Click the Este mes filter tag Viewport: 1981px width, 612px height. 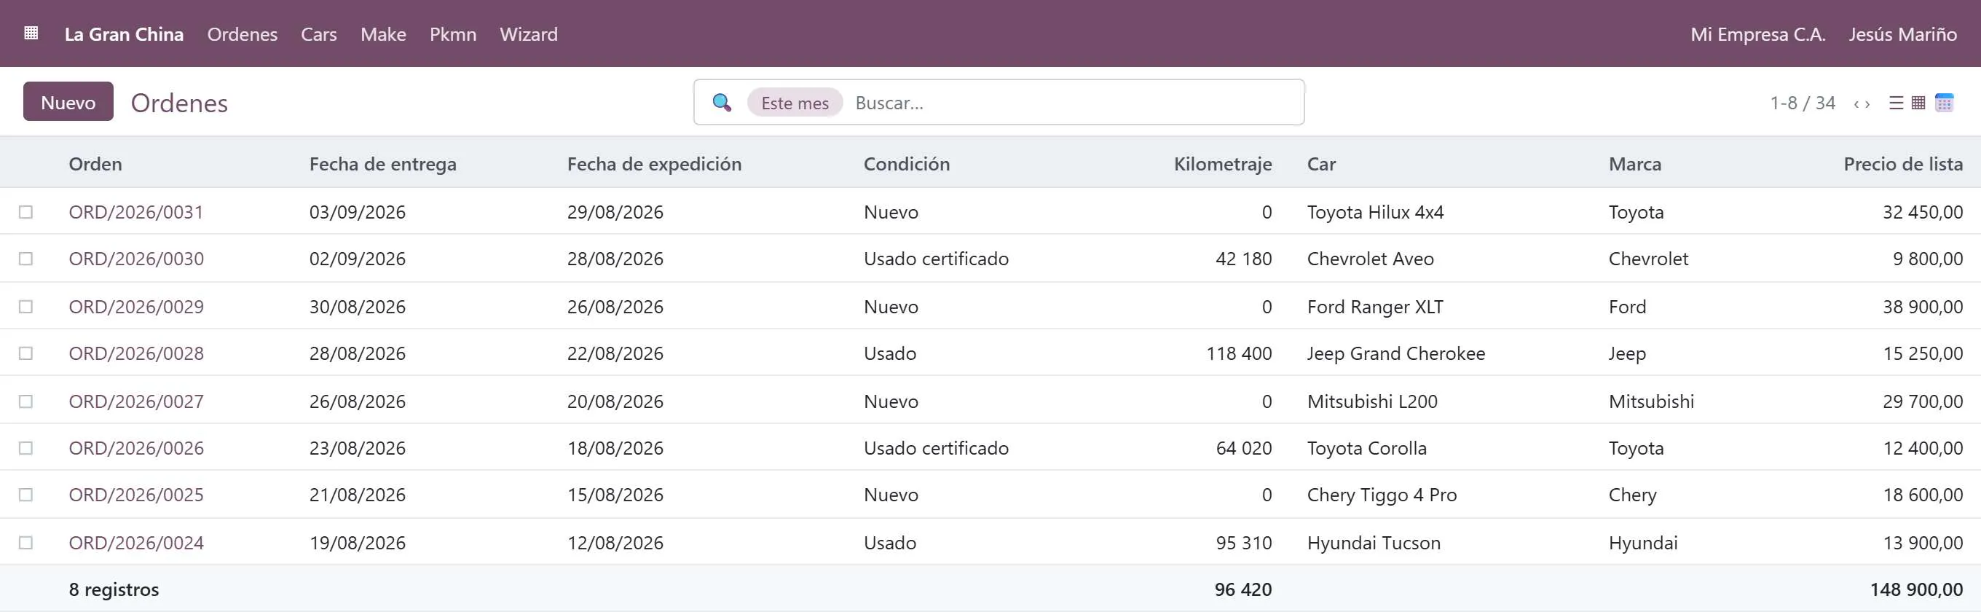[x=795, y=102]
